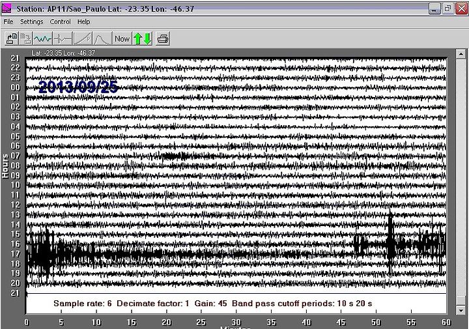
Task: Click the spectrum curve toolbar icon
Action: coord(102,38)
